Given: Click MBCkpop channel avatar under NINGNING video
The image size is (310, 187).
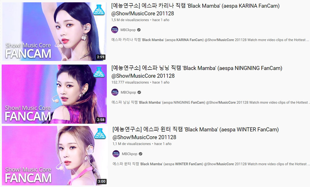Looking at the screenshot, I should click(x=115, y=92).
